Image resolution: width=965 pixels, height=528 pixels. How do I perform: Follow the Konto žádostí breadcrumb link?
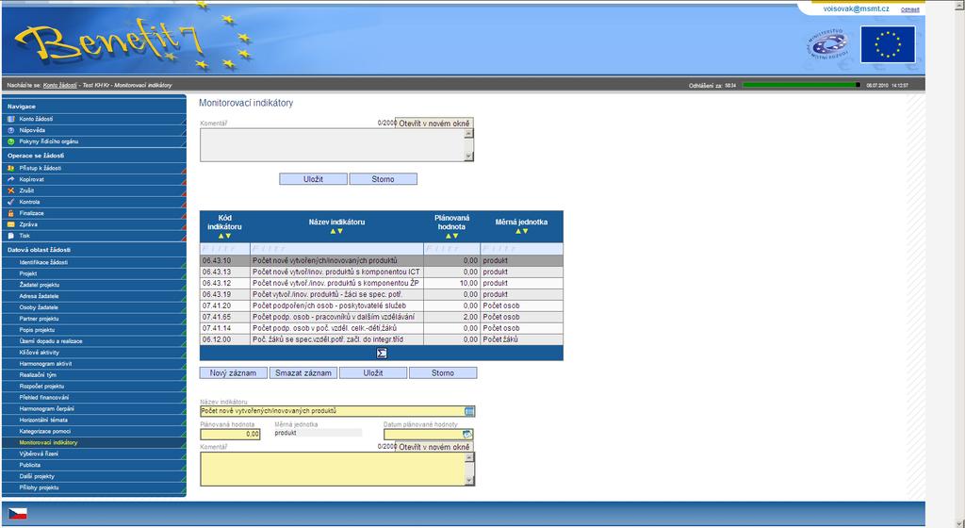[x=60, y=85]
